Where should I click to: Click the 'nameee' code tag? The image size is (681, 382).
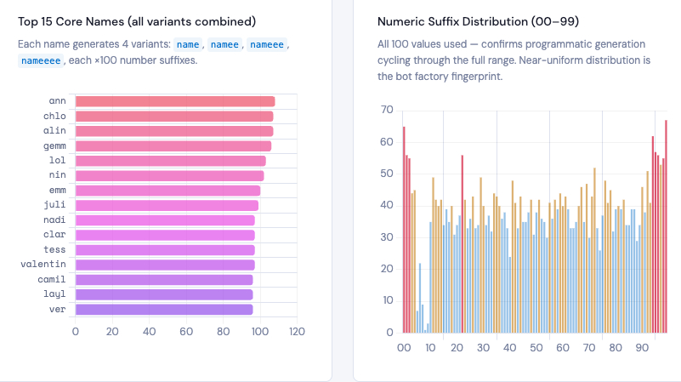click(267, 43)
